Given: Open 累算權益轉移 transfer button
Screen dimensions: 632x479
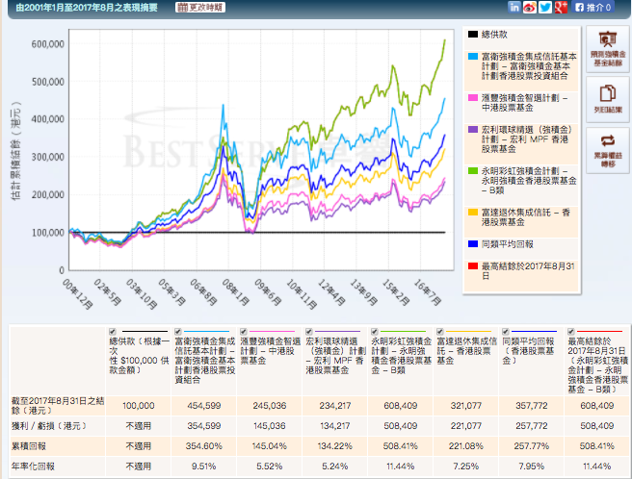Looking at the screenshot, I should coord(608,151).
